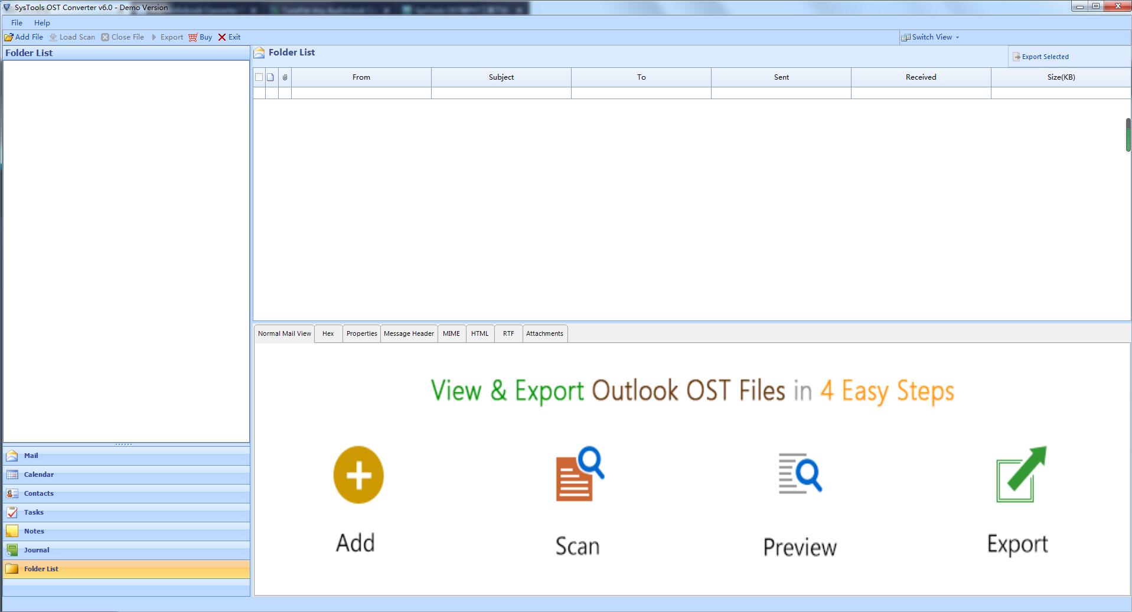Click the Folder List envelope icon in right header

pyautogui.click(x=259, y=53)
